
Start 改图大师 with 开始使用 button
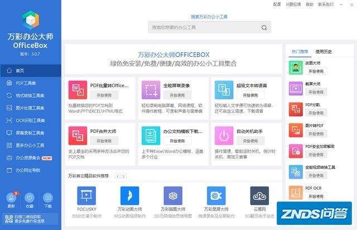pyautogui.click(x=316, y=71)
